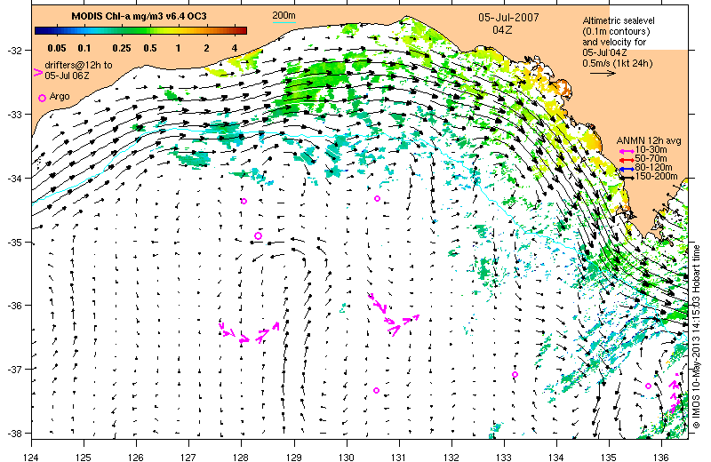Click the cyan 200m contour legend line
This screenshot has width=711, height=462.
284,21
